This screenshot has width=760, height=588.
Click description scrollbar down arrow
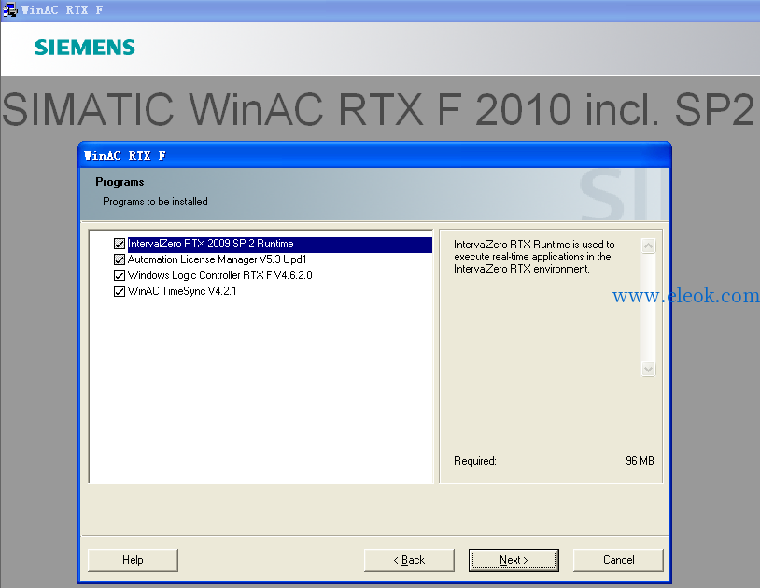pyautogui.click(x=648, y=369)
